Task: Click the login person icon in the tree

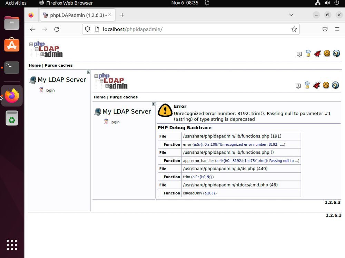Action: pyautogui.click(x=41, y=90)
